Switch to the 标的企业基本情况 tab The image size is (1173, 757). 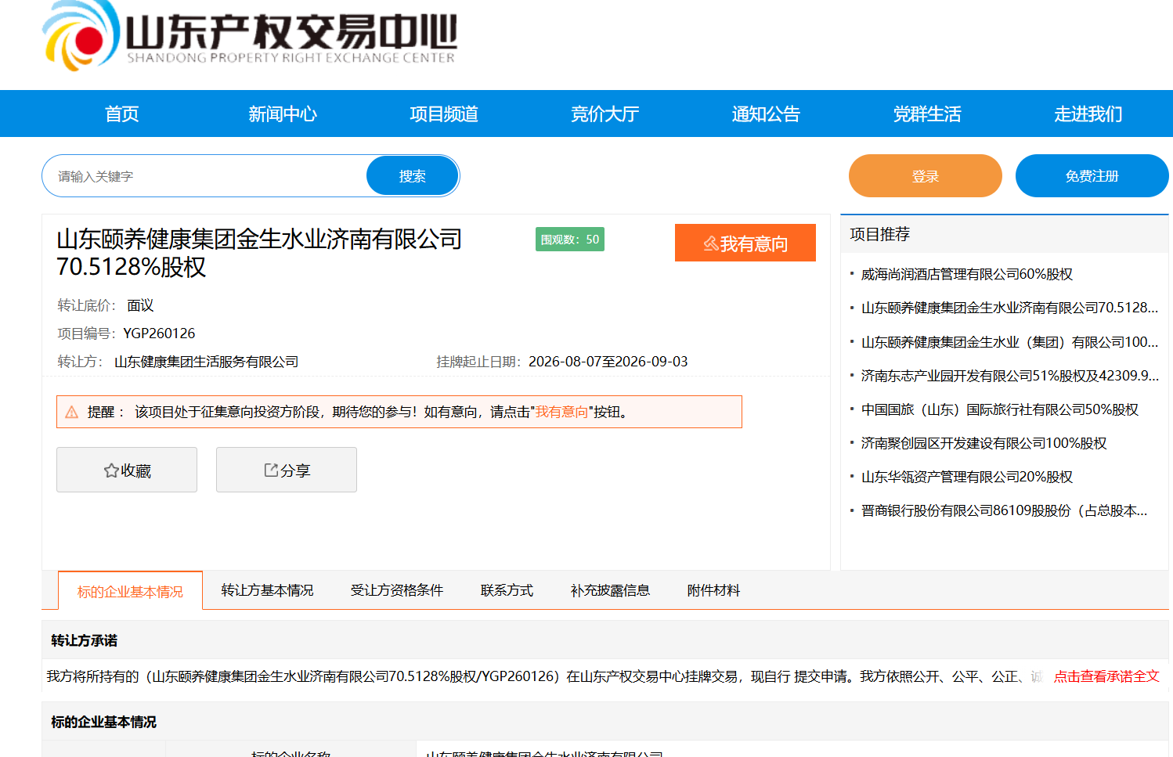tap(130, 591)
